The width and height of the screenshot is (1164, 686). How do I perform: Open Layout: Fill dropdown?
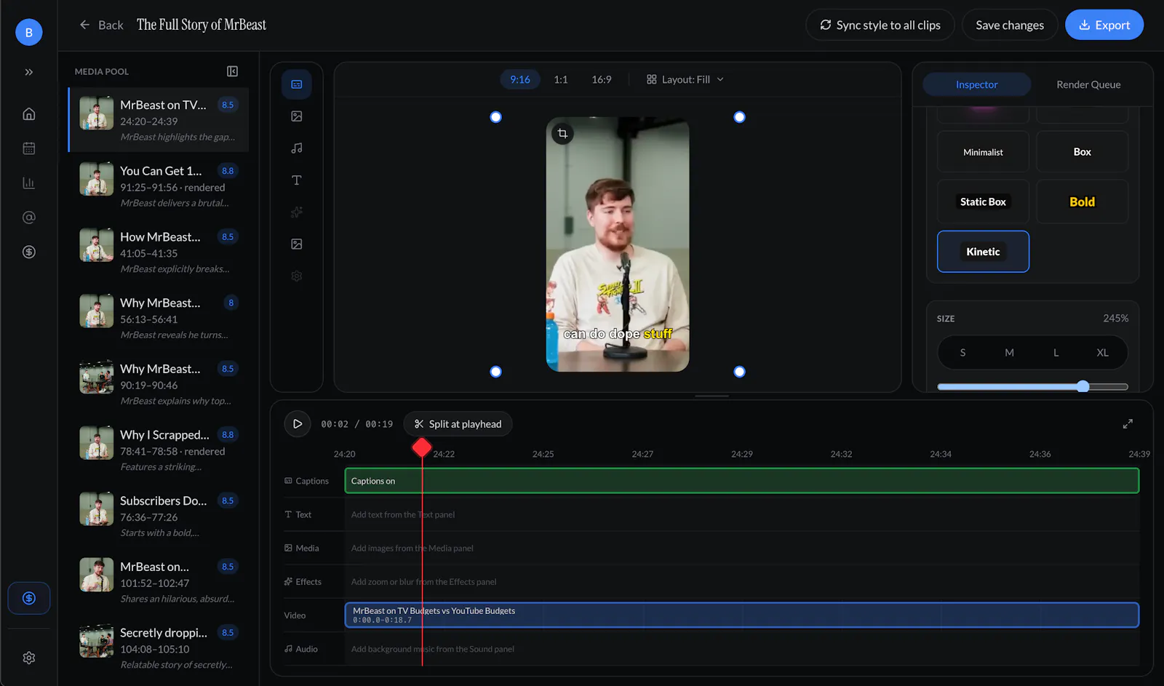(685, 79)
